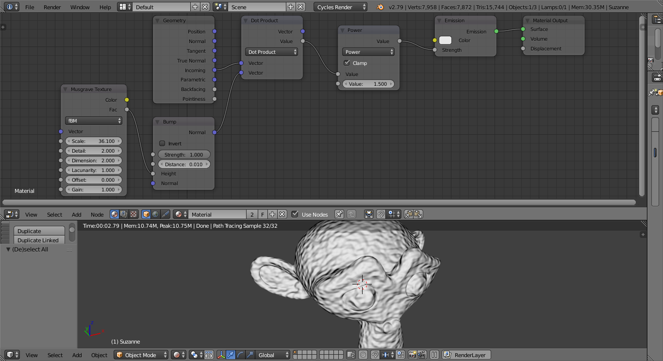Open Power math operation dropdown
This screenshot has width=663, height=361.
tap(368, 52)
